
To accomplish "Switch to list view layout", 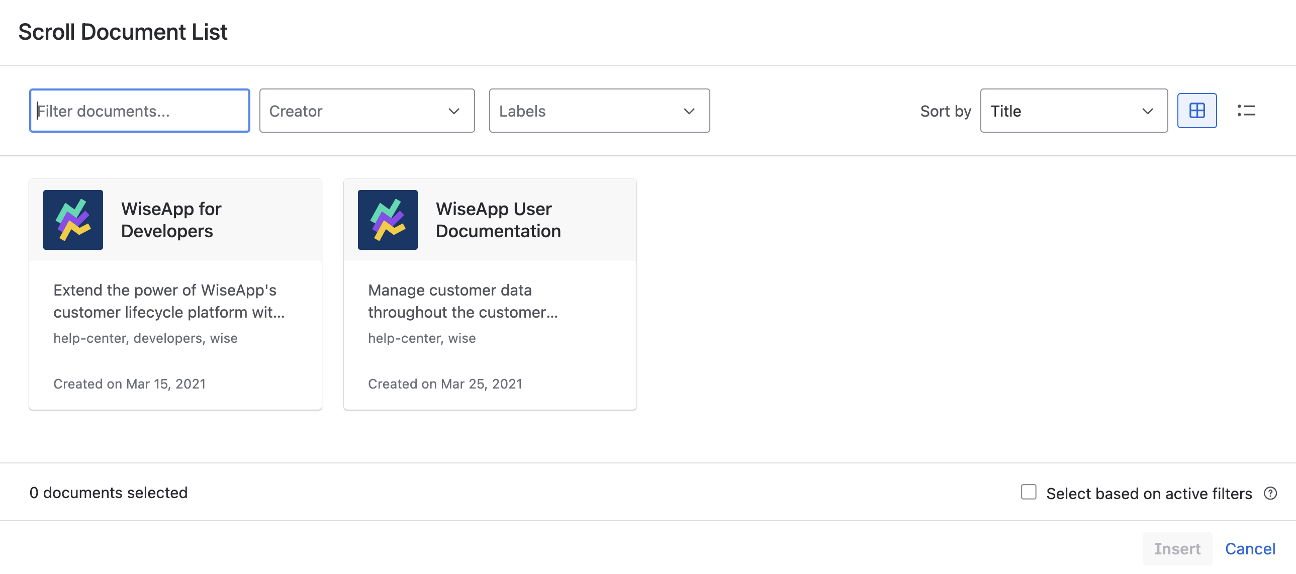I will (x=1246, y=111).
